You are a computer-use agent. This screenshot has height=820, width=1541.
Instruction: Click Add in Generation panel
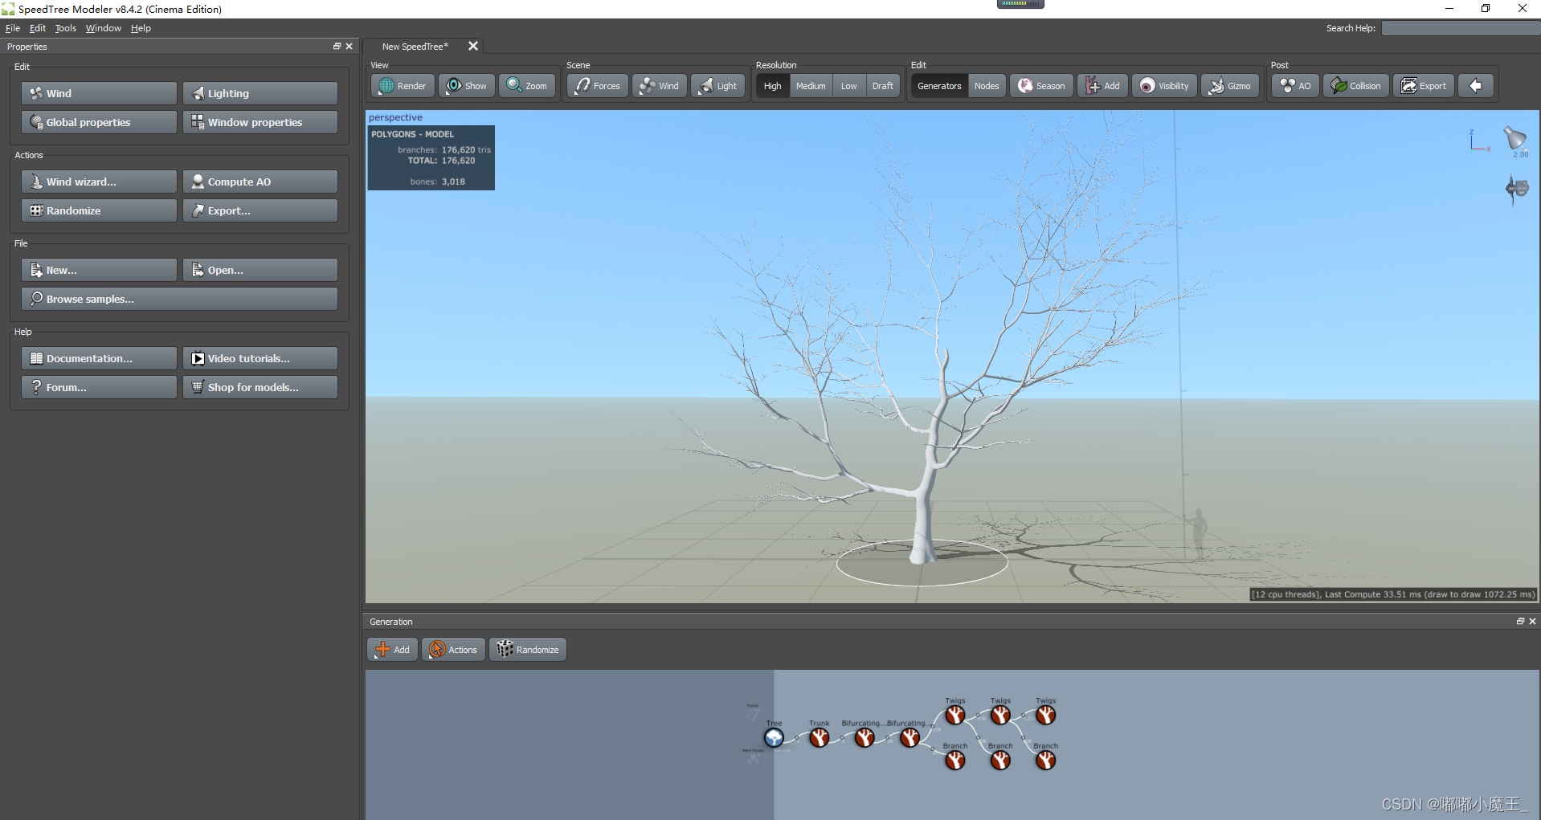point(392,650)
